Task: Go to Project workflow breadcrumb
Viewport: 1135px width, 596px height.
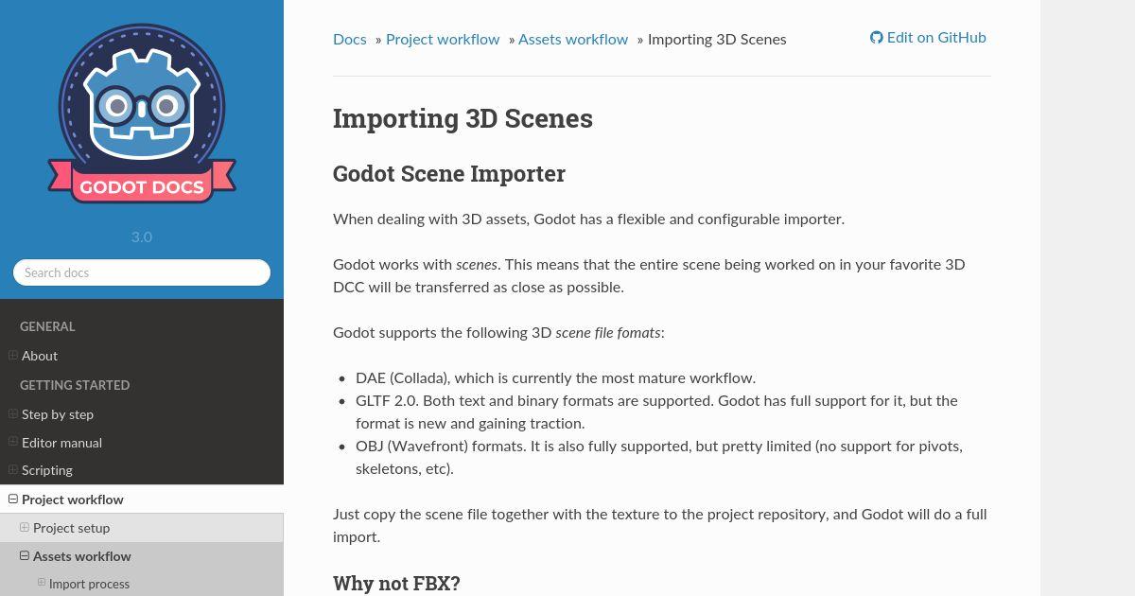Action: point(443,39)
